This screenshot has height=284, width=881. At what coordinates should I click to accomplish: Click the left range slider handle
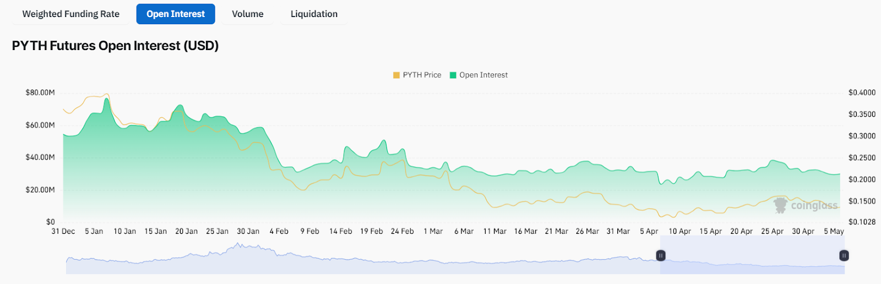(661, 255)
